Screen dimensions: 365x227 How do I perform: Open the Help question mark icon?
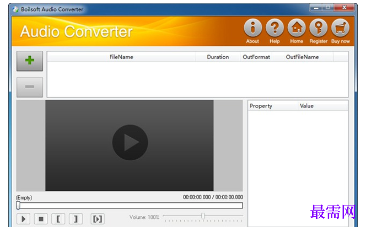point(275,28)
